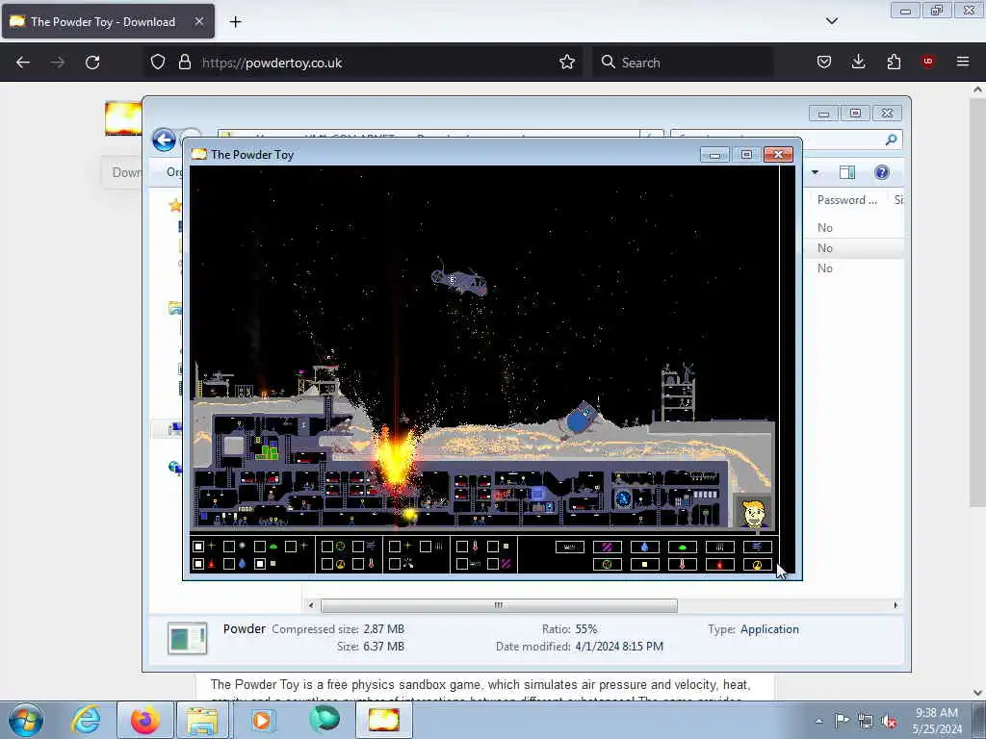Toggle the Explorer preview pane icon

[847, 172]
